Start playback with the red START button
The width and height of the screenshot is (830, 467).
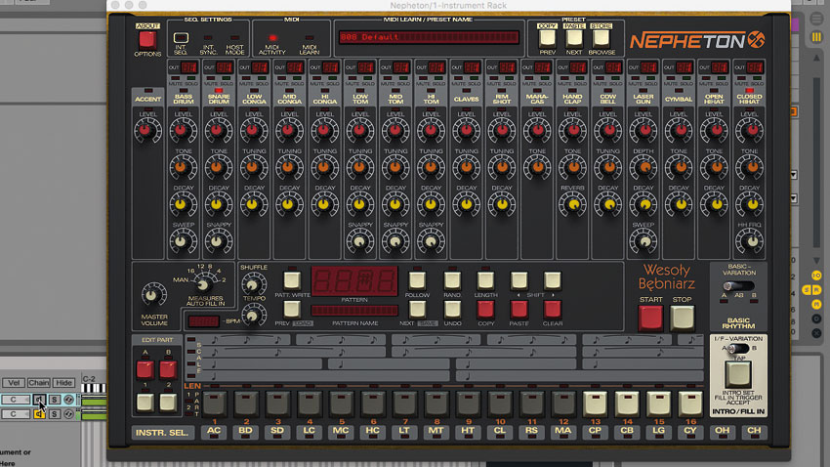click(x=650, y=318)
